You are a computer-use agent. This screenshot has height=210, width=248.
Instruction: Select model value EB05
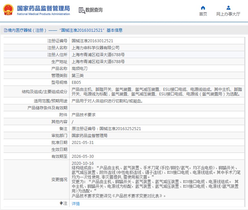tap(76, 83)
